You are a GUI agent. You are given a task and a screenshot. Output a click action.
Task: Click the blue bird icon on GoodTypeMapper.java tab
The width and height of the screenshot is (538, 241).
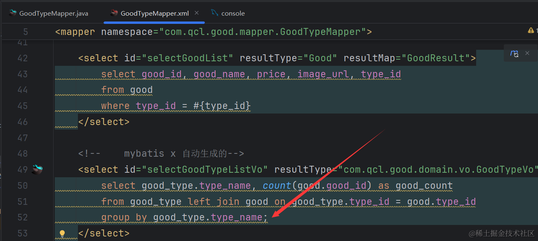(12, 13)
